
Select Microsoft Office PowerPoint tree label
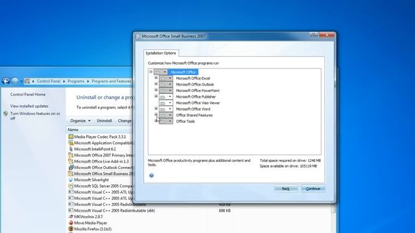[x=198, y=91]
